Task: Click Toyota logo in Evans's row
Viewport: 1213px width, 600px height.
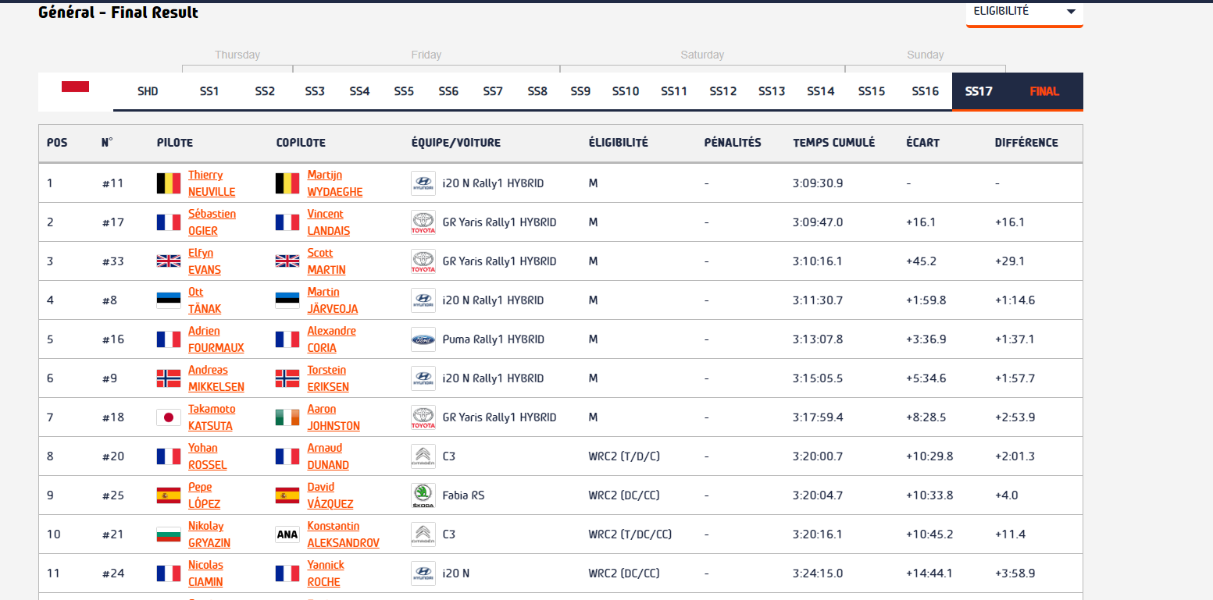Action: pyautogui.click(x=423, y=261)
